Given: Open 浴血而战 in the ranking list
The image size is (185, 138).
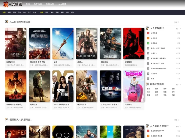Looking at the screenshot, I should point(154,74).
